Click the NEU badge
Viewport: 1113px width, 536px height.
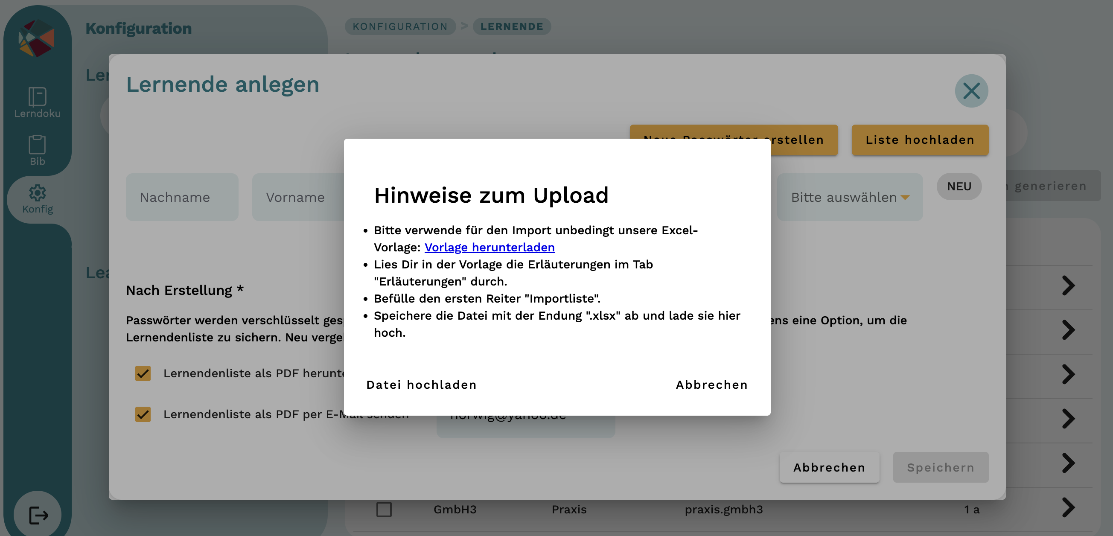pyautogui.click(x=959, y=186)
